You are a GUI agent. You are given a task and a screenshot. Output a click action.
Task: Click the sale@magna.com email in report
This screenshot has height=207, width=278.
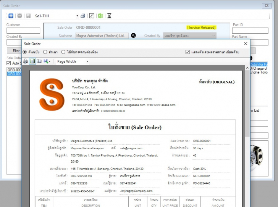[x=131, y=148]
